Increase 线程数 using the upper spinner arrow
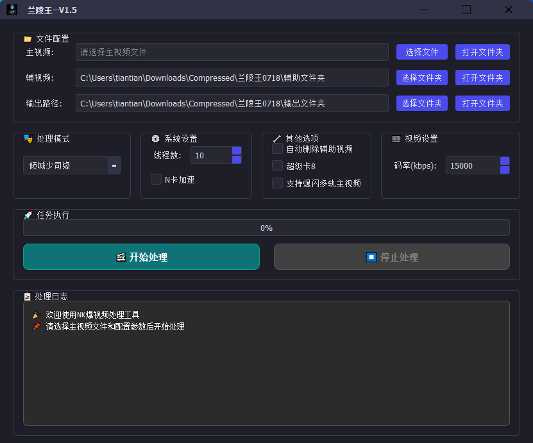 (236, 151)
